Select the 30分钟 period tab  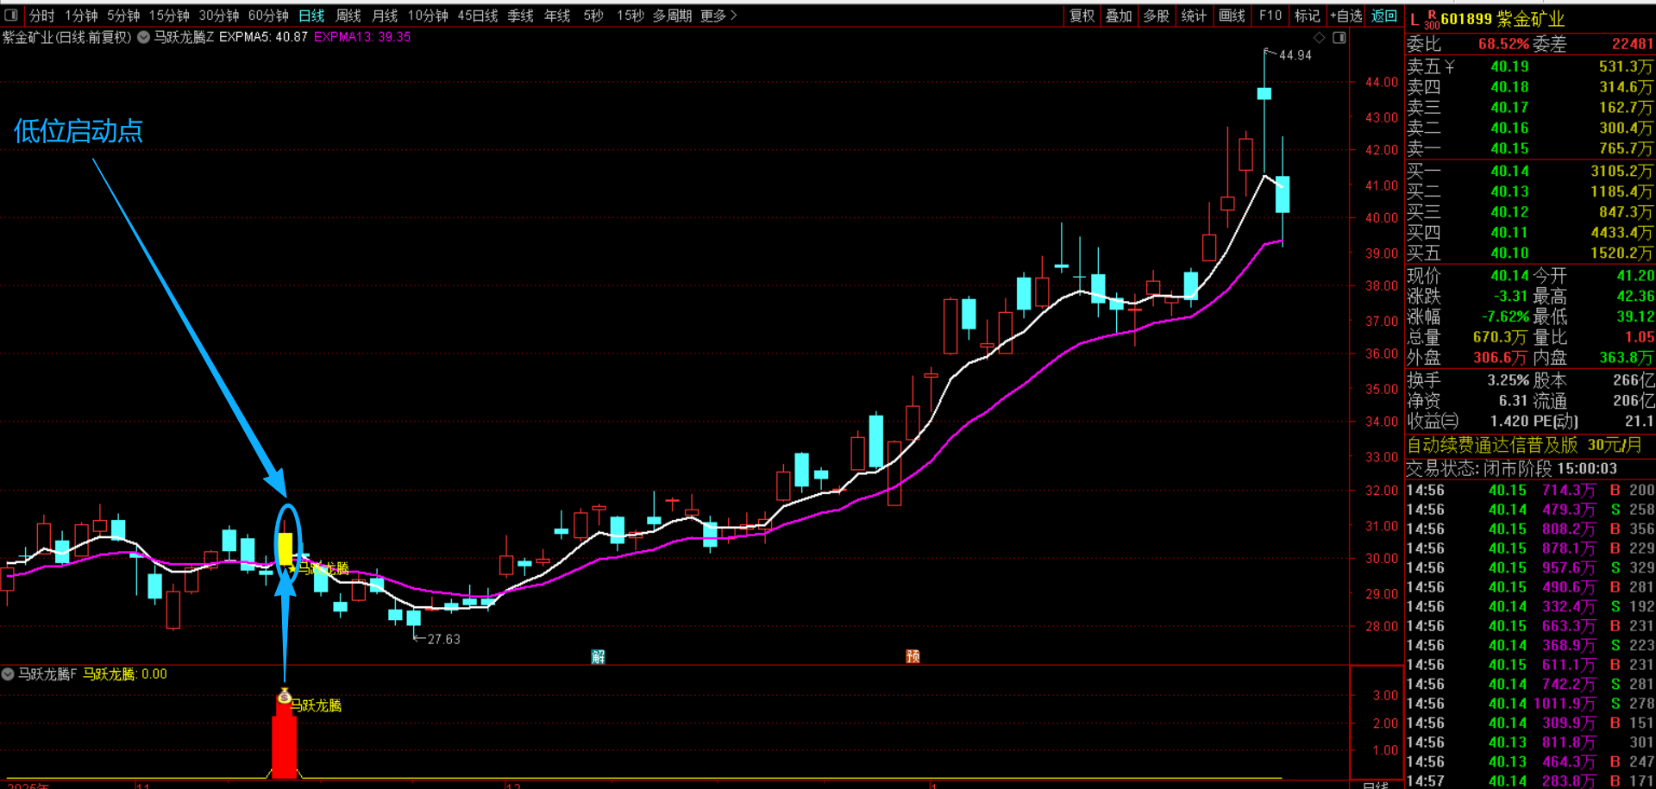[x=219, y=16]
